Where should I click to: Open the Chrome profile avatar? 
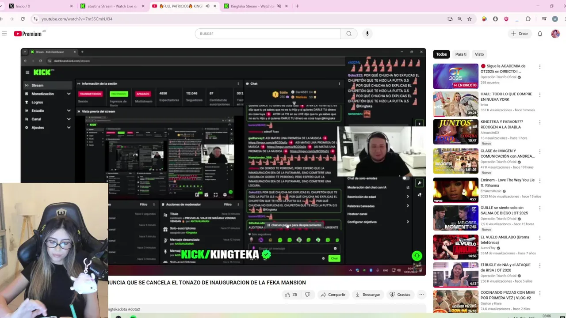[x=555, y=19]
